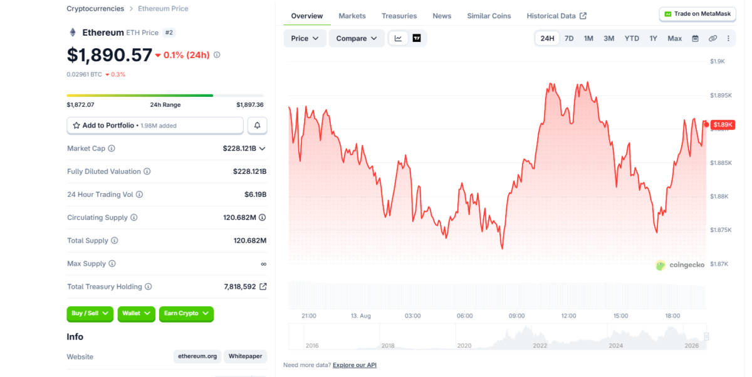Screen dimensions: 752x377
Task: Switch to the TradingView chart icon
Action: point(417,39)
